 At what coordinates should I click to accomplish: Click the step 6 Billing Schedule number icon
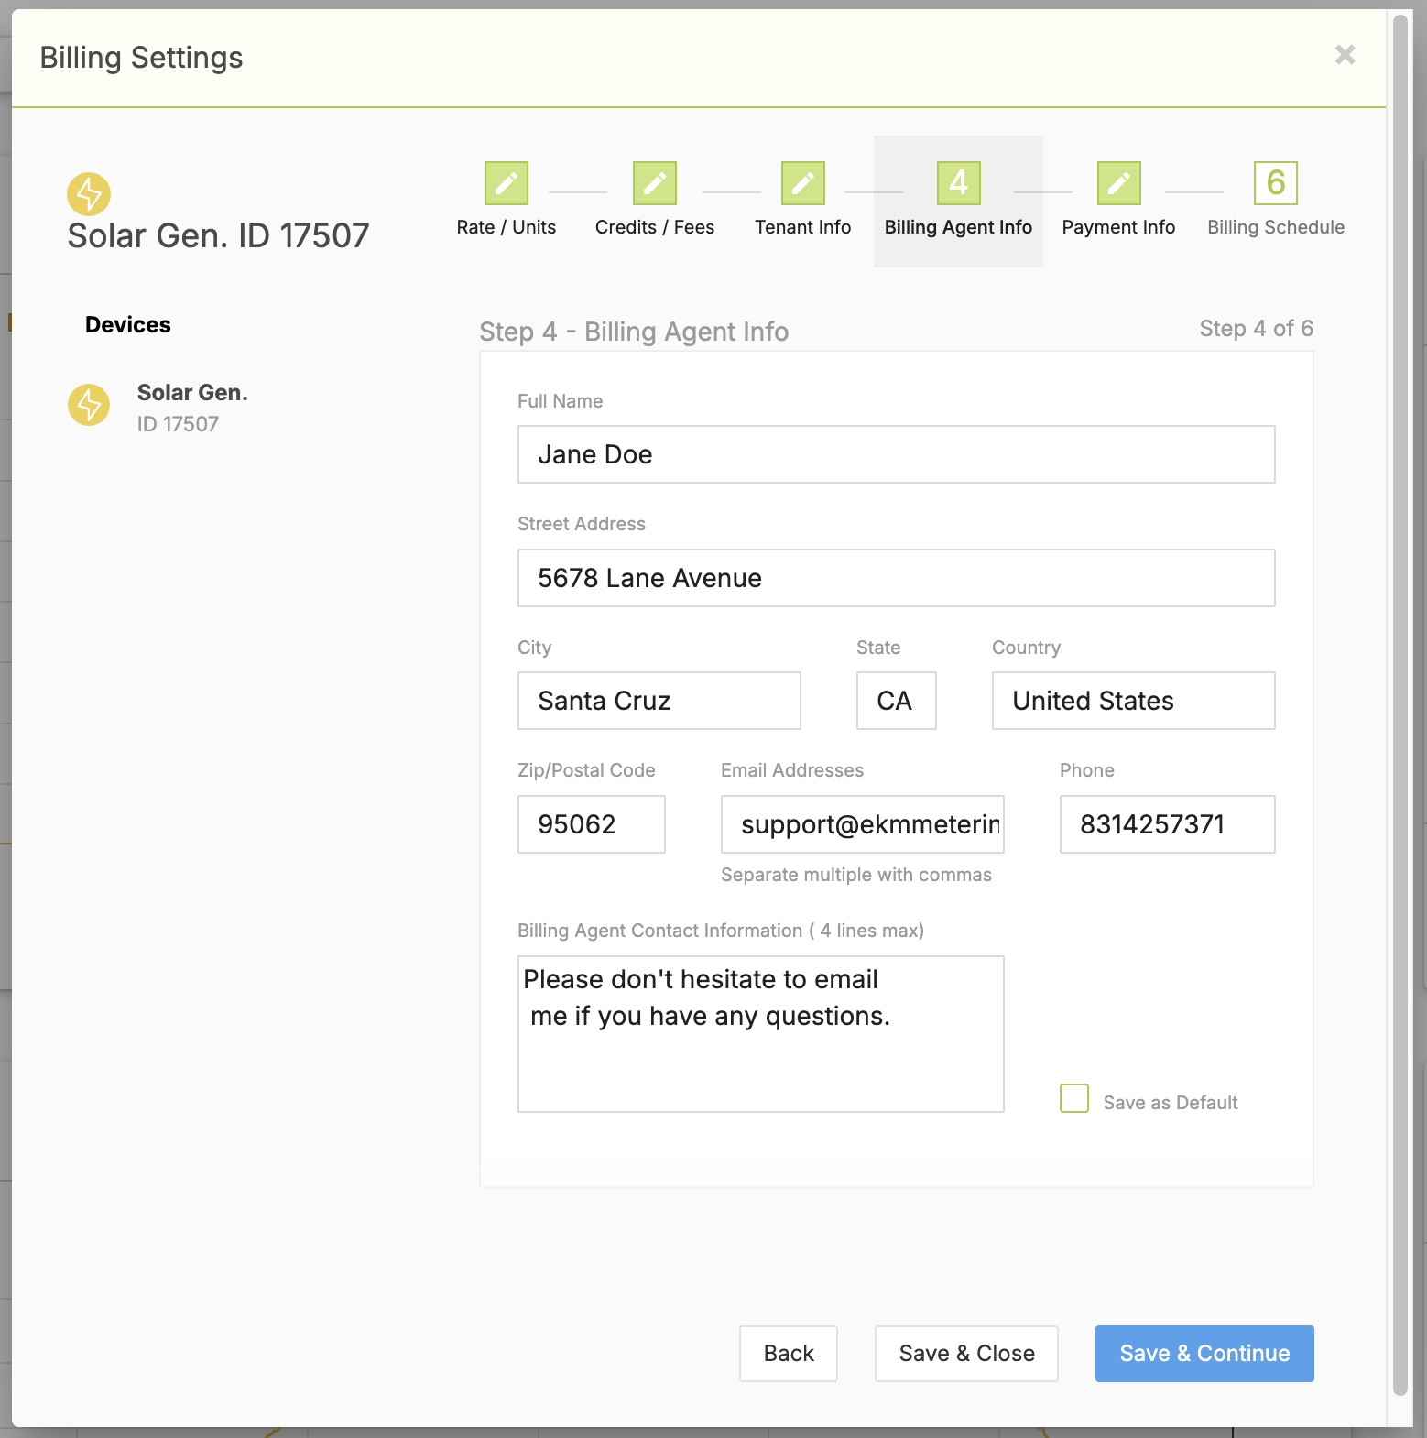point(1276,183)
